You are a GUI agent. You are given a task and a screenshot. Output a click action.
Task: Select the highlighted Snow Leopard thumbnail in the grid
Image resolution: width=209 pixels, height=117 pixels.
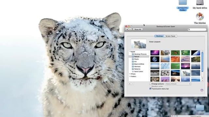tap(185, 73)
